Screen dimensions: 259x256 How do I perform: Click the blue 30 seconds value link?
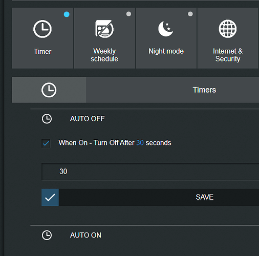[x=140, y=143]
